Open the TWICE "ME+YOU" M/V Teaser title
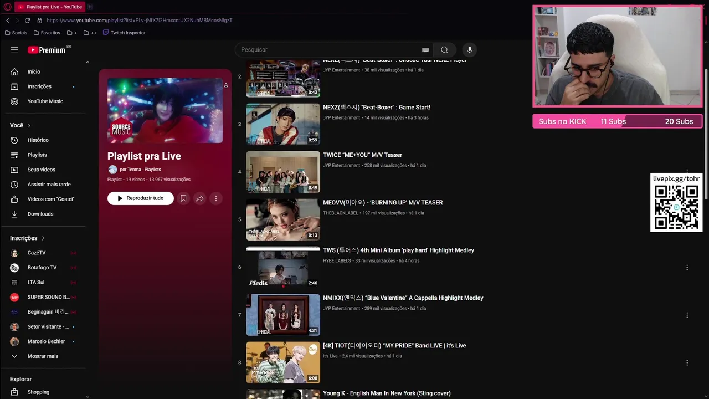 click(362, 155)
